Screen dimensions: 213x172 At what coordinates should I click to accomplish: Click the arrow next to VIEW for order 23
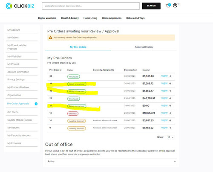click(x=170, y=98)
